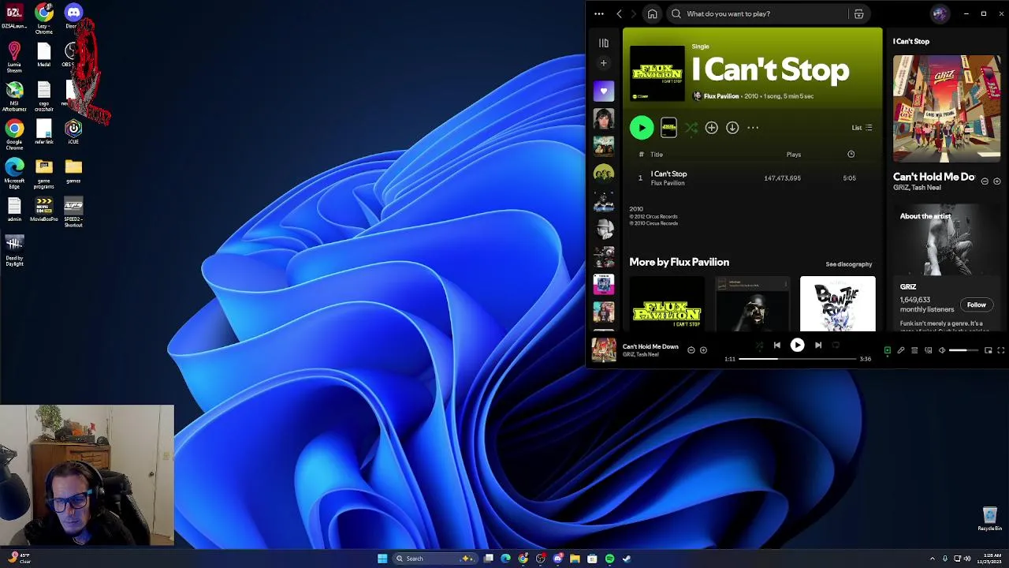Screen dimensions: 1009x568
Task: Open more options for the I Can't Stop single
Action: coord(753,128)
